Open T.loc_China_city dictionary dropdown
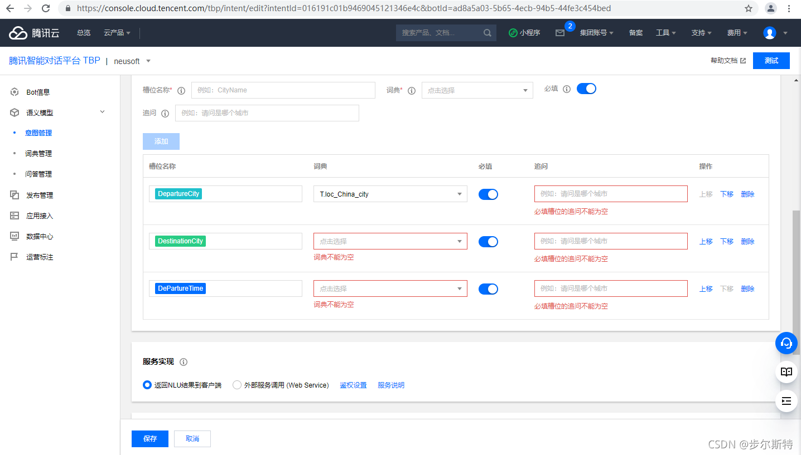Image resolution: width=801 pixels, height=455 pixels. (x=390, y=194)
